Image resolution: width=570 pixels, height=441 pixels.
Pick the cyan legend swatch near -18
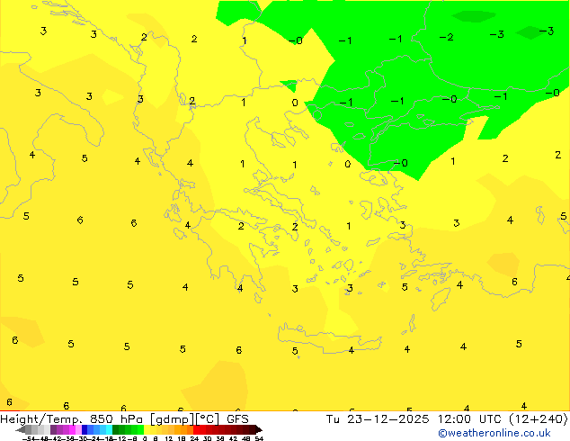tap(110, 429)
